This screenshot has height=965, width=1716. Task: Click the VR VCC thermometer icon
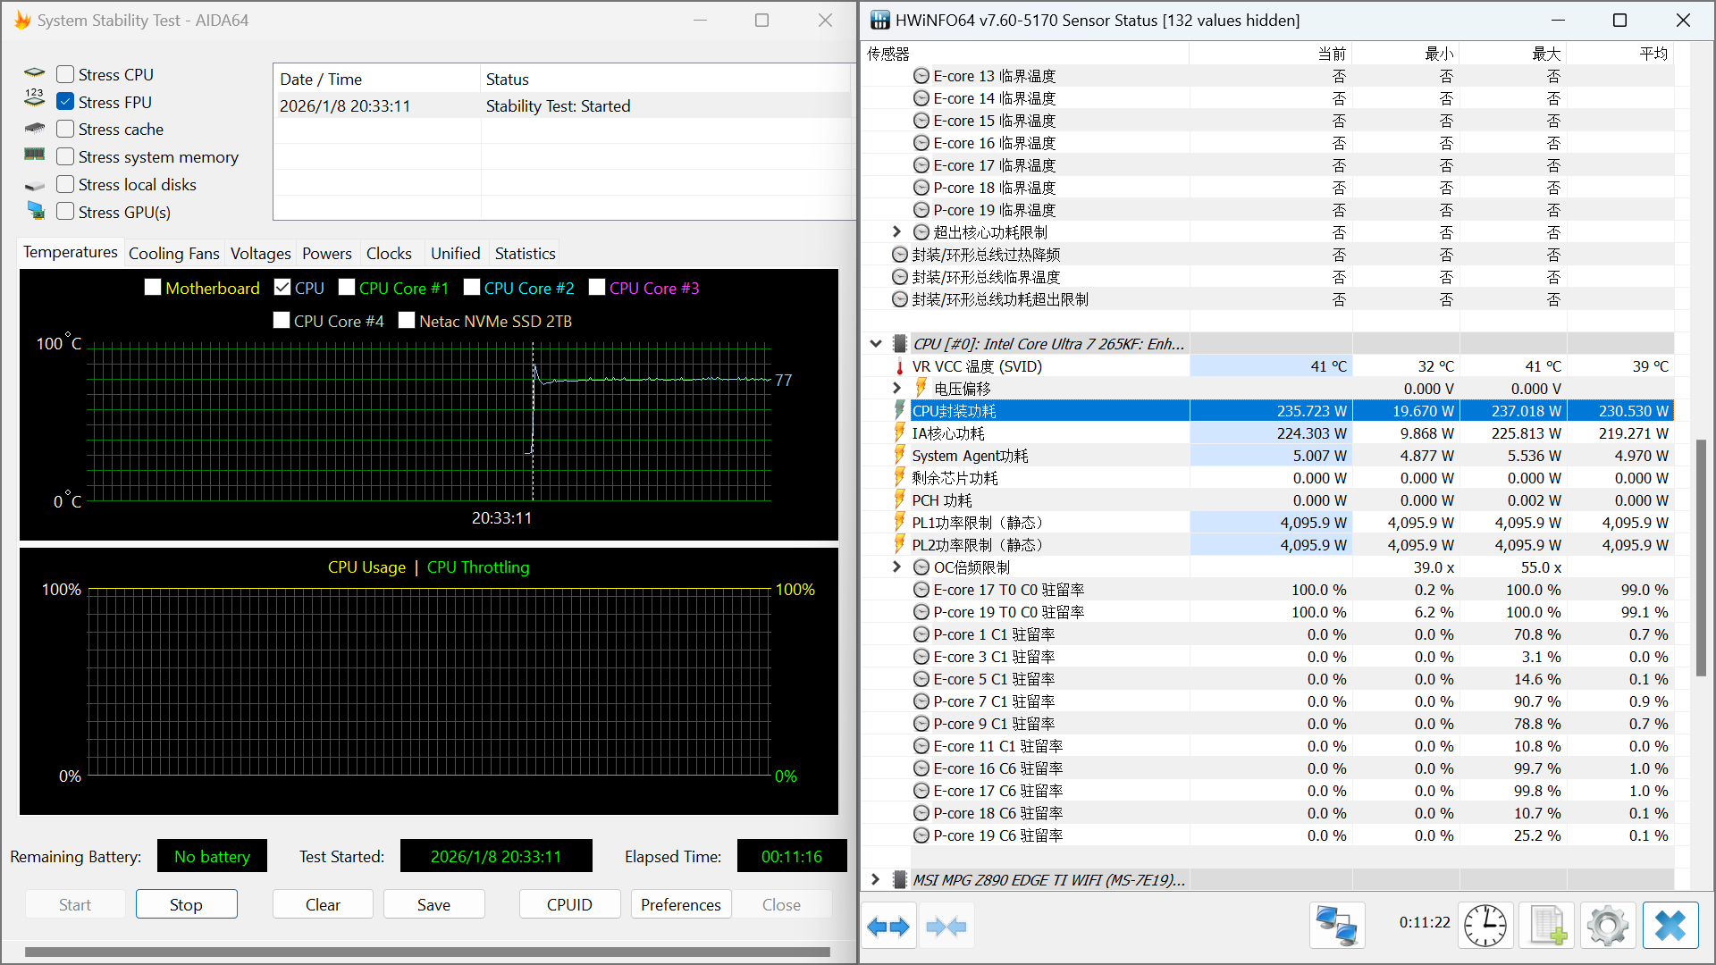click(x=899, y=367)
